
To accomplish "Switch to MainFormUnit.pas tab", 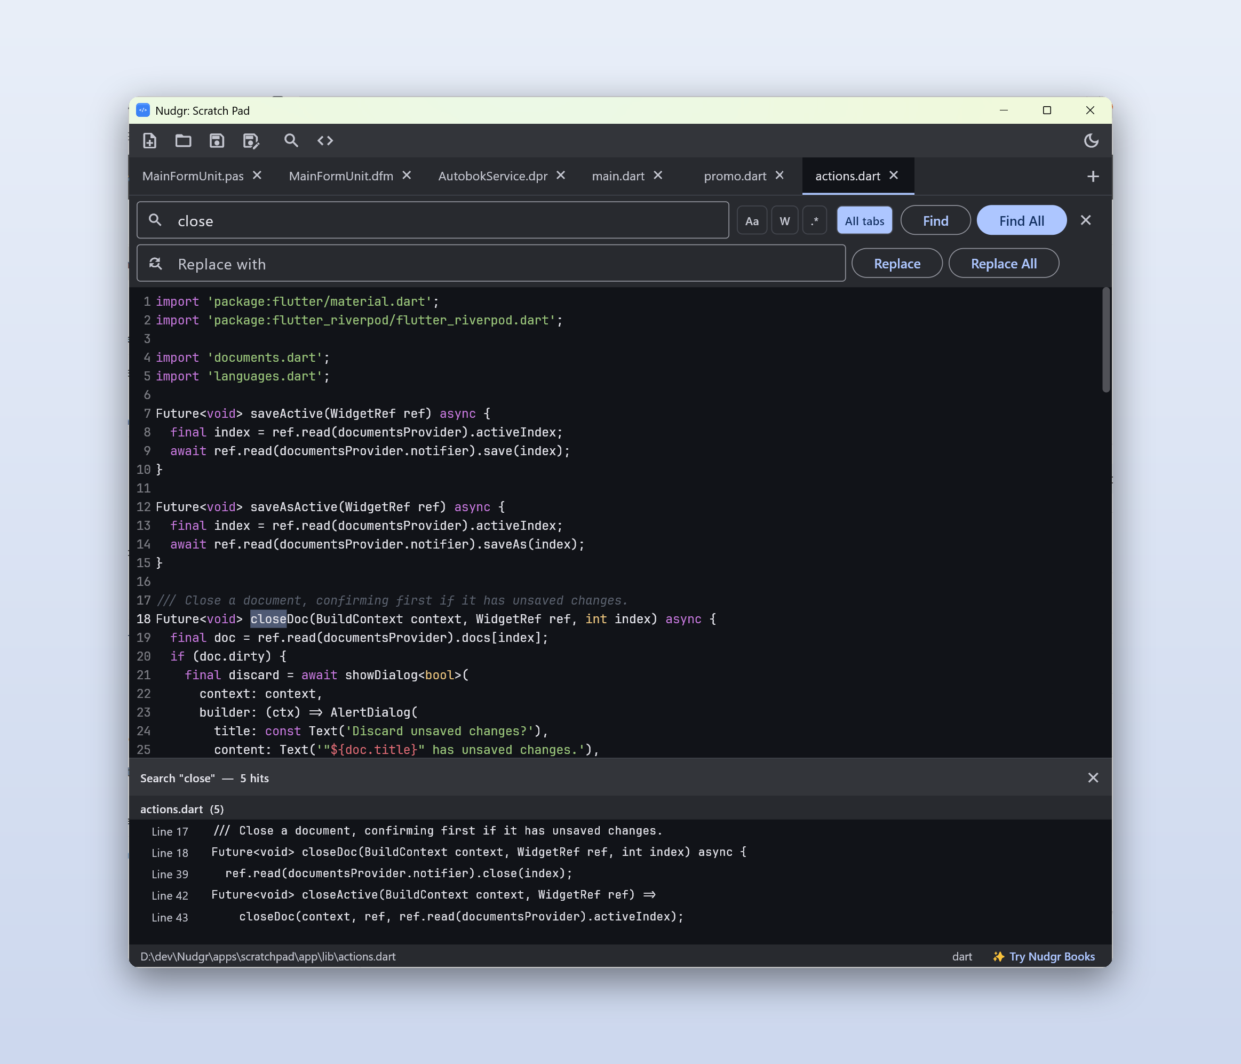I will (193, 176).
